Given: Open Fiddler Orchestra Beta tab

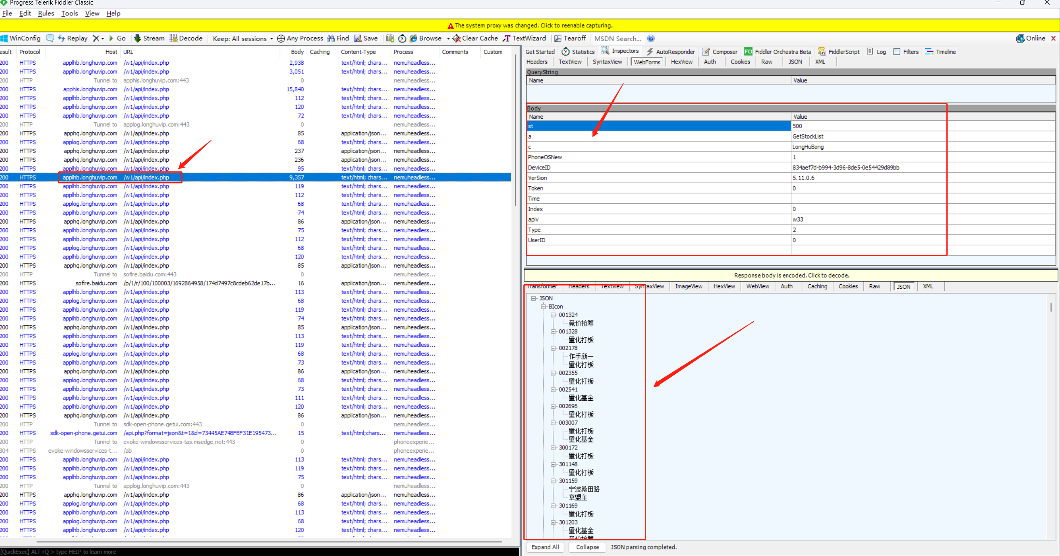Looking at the screenshot, I should (x=778, y=51).
